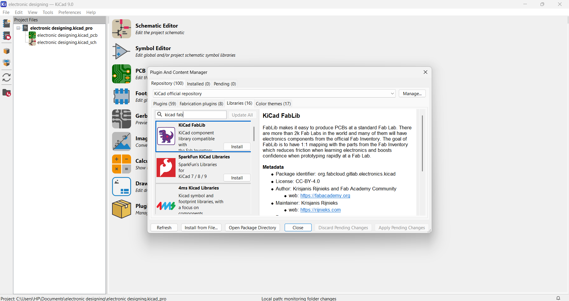Click the notifications bell in the status bar
569x301 pixels.
[558, 298]
